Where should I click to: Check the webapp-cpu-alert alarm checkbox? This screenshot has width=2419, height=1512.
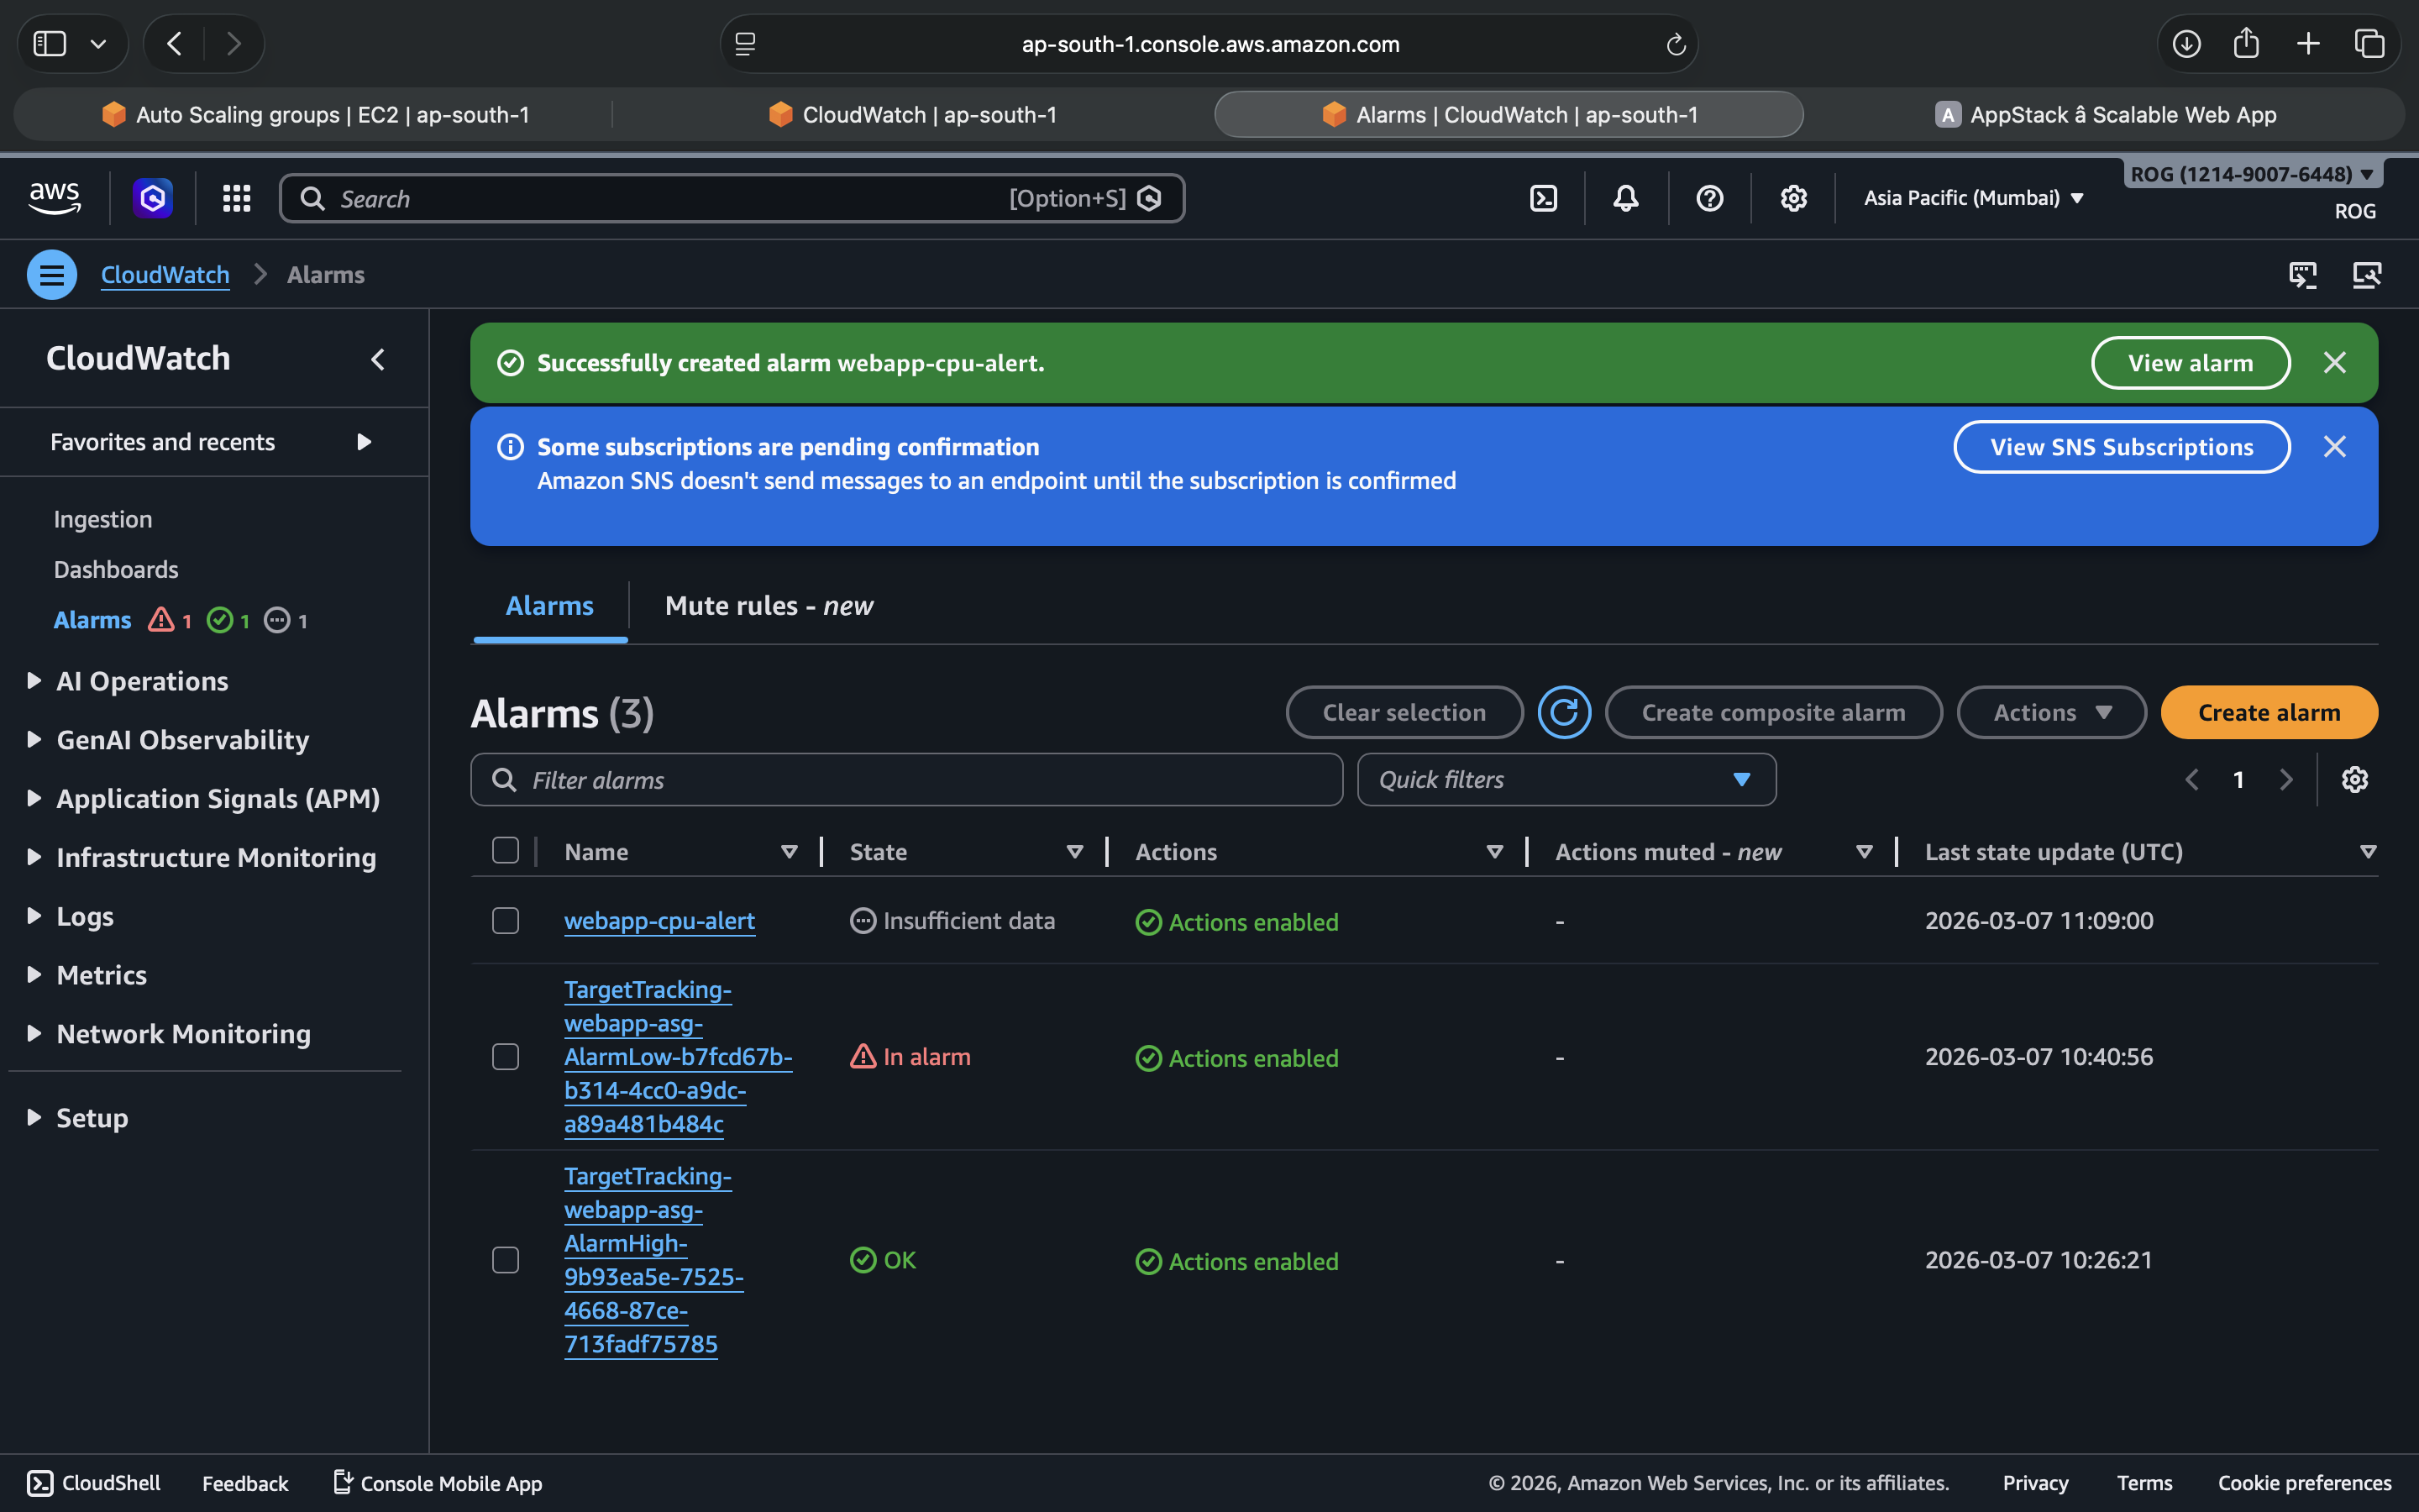(x=506, y=920)
